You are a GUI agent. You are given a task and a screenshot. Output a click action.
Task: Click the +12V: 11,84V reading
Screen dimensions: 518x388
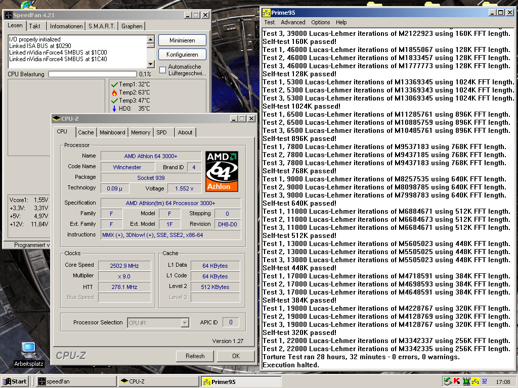(29, 224)
